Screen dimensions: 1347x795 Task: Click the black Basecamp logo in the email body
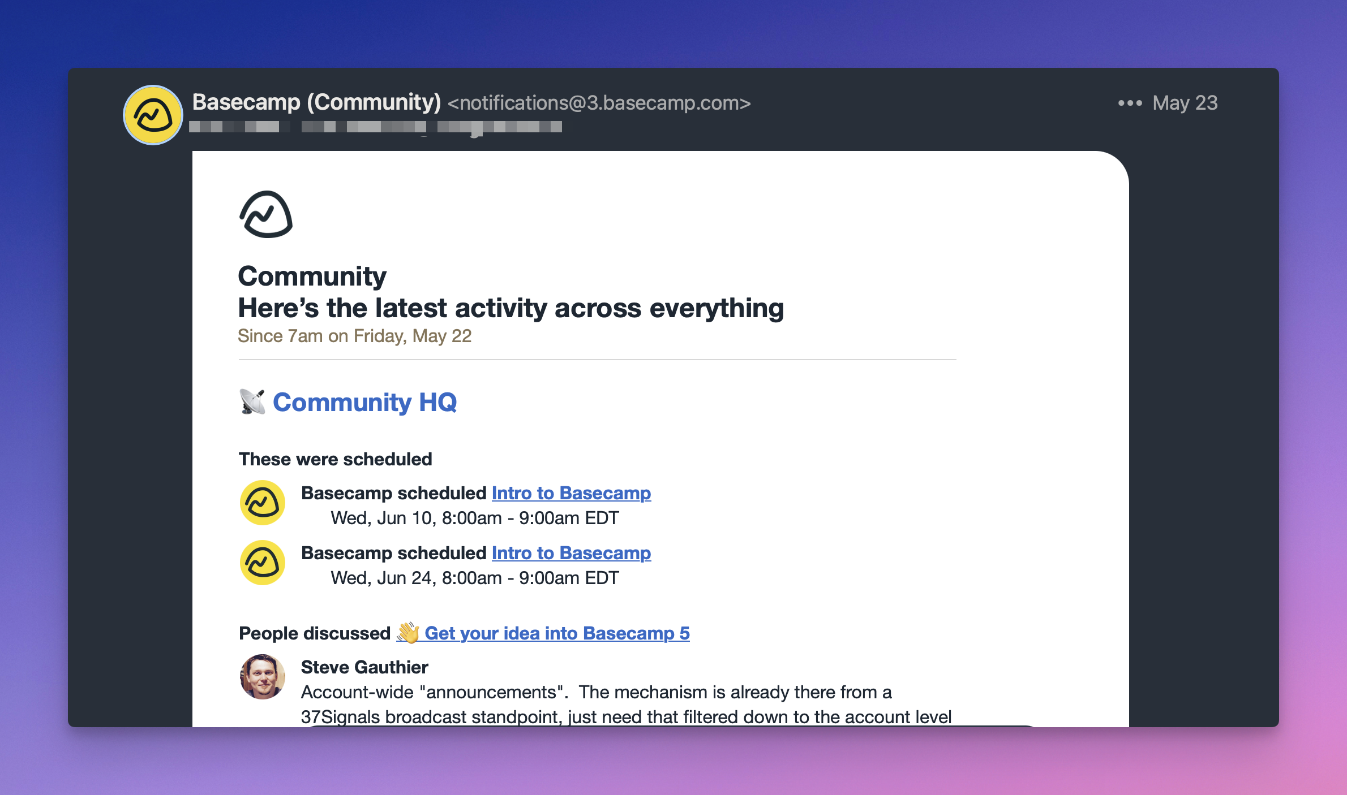(x=266, y=214)
